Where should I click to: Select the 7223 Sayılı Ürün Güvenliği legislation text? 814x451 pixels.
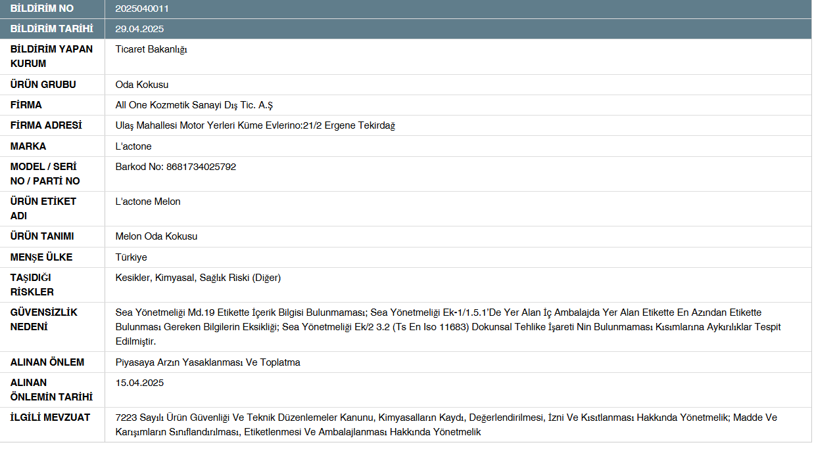(446, 425)
